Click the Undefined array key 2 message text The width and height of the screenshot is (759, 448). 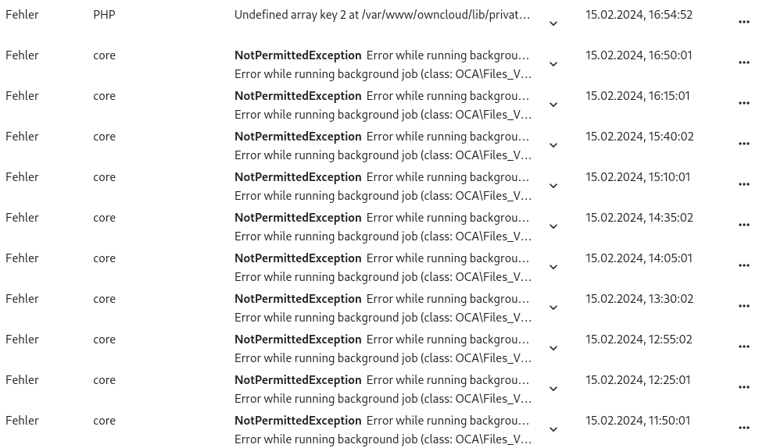click(382, 15)
